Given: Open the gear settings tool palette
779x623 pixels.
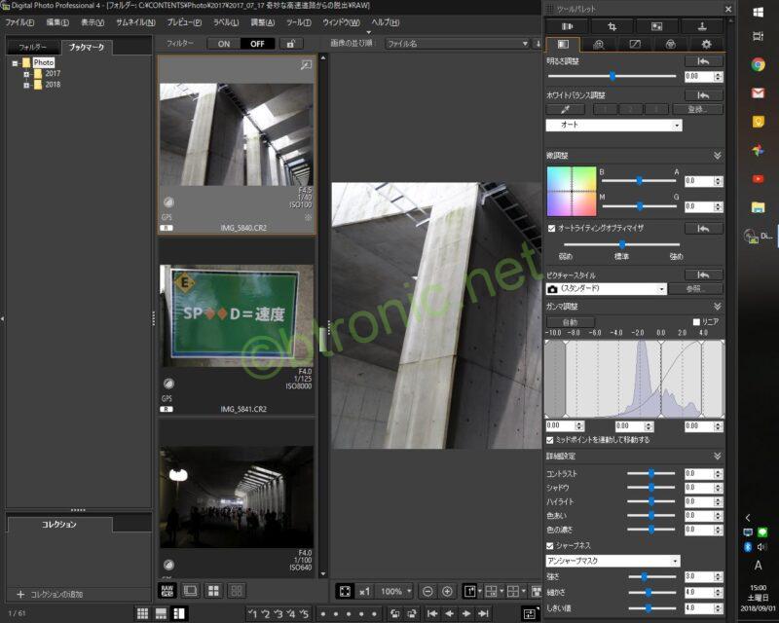Looking at the screenshot, I should tap(706, 44).
